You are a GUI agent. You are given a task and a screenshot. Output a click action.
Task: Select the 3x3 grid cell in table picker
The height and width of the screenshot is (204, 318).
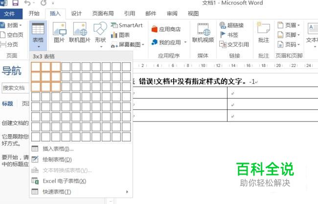click(x=56, y=86)
